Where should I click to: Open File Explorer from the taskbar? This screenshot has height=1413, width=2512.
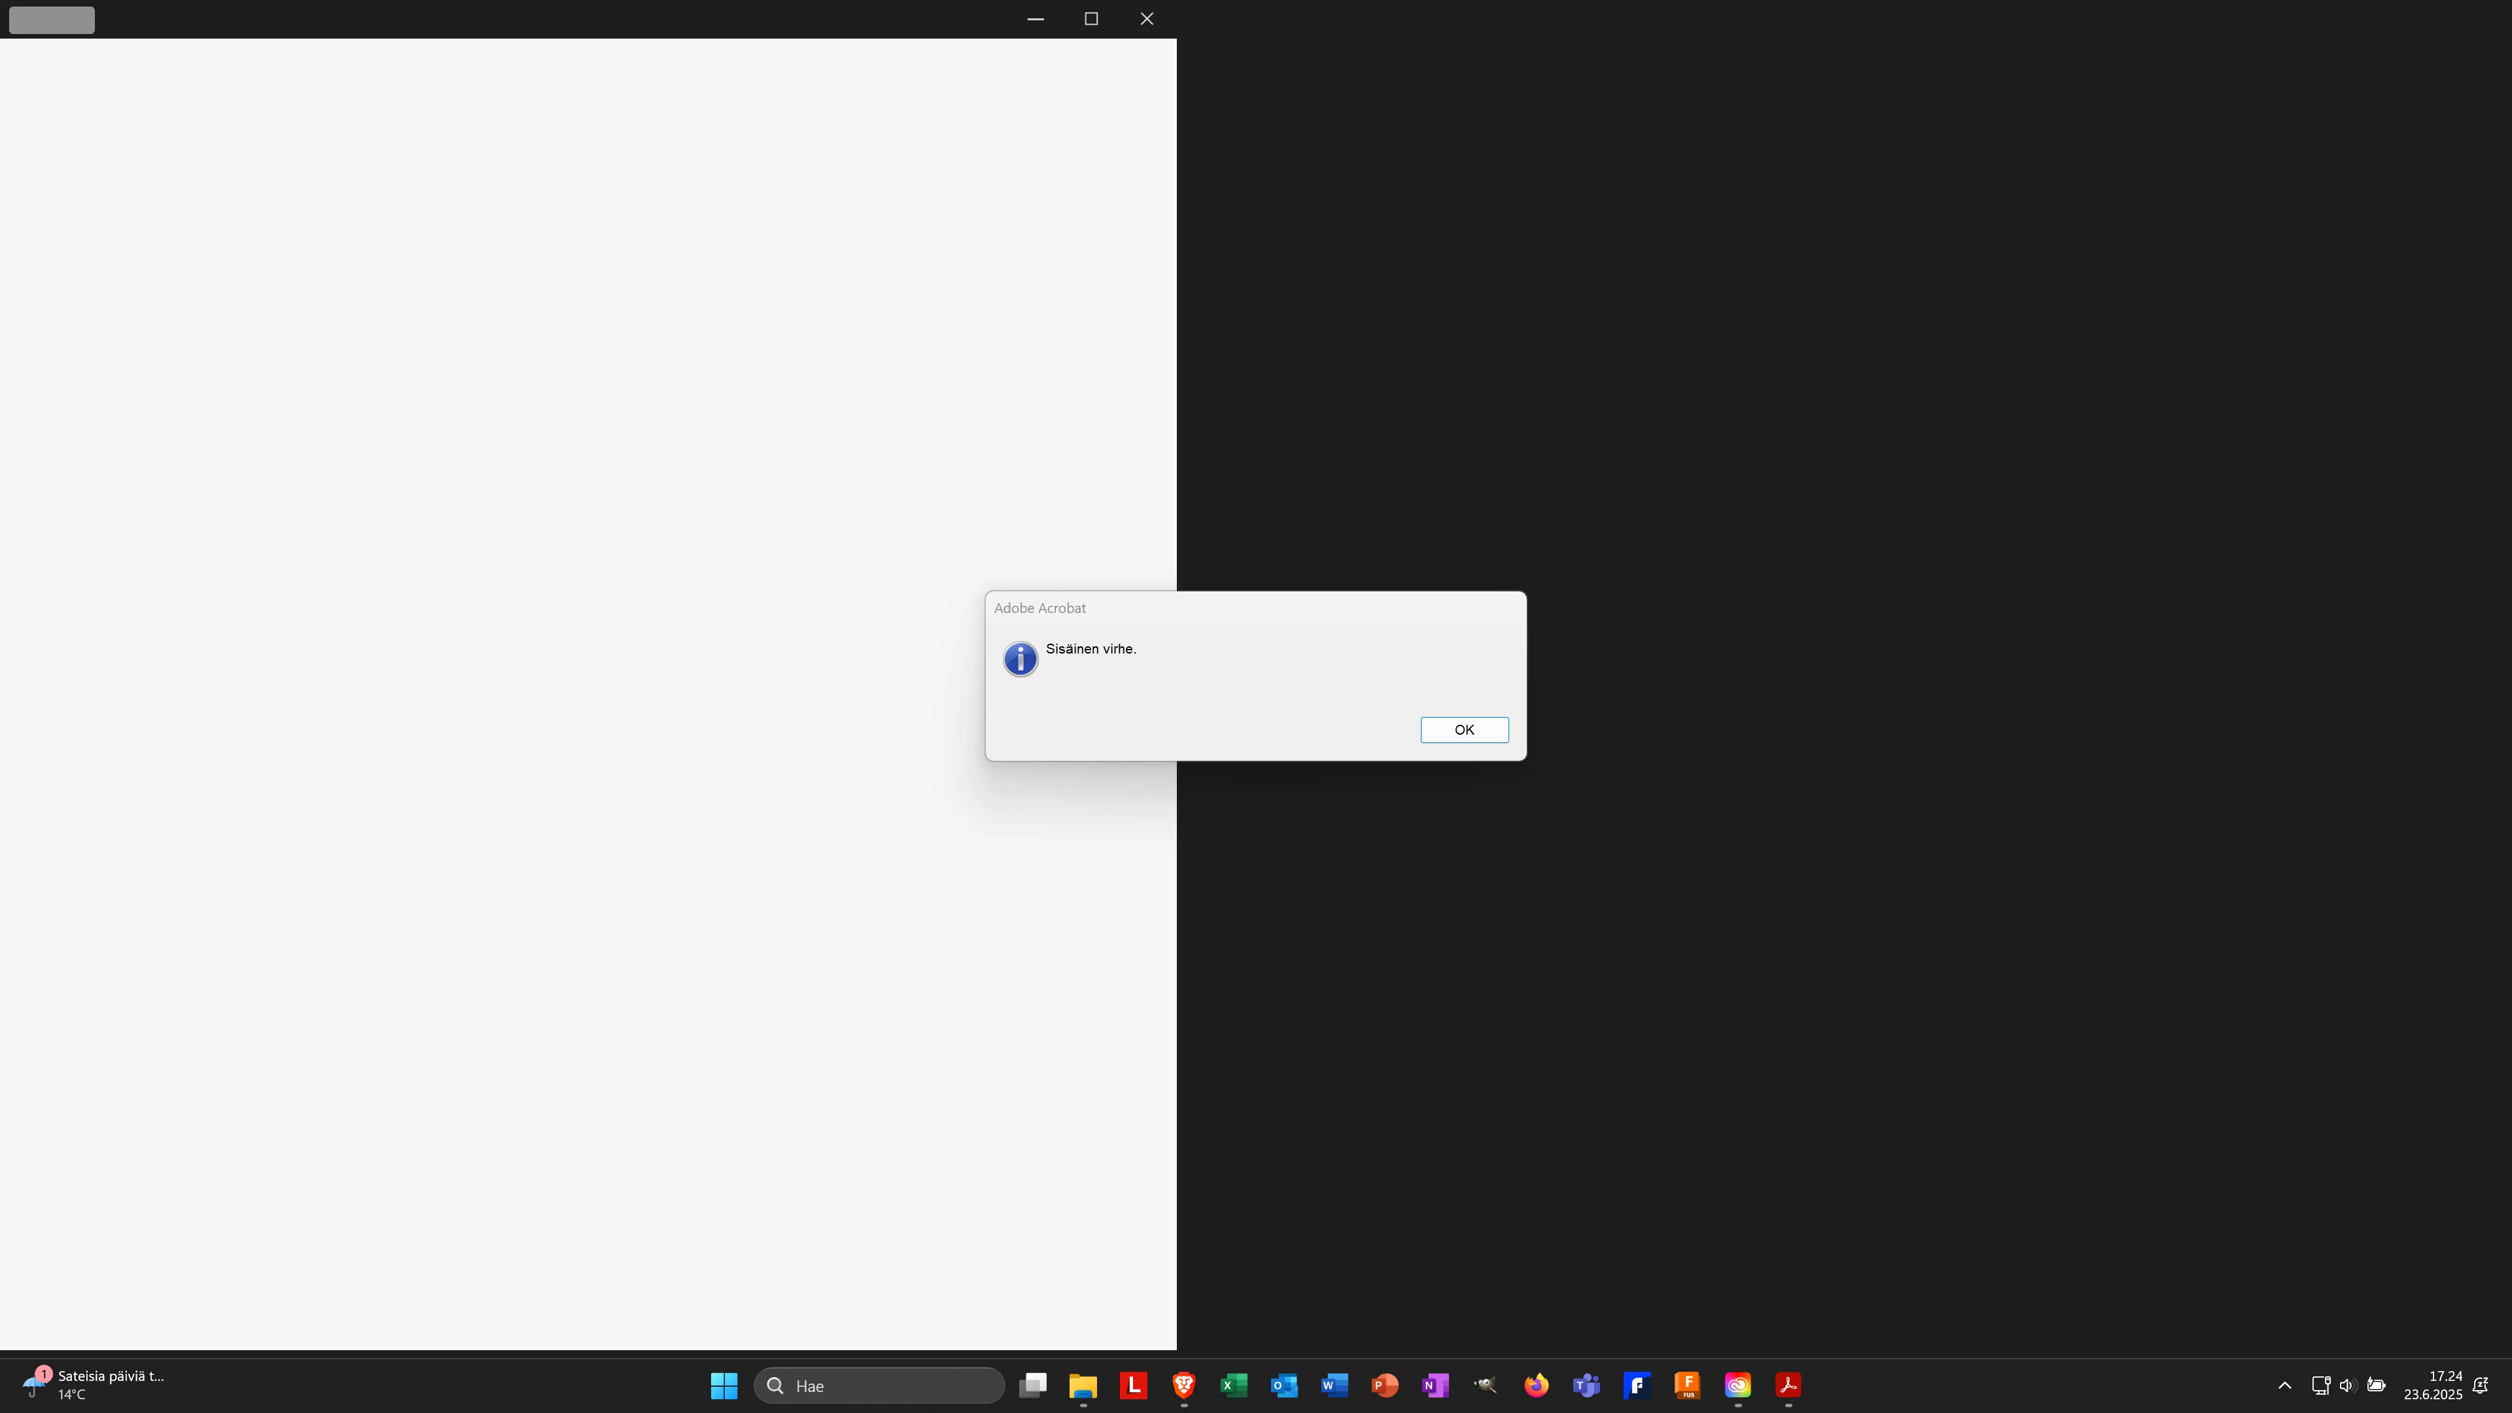coord(1083,1385)
